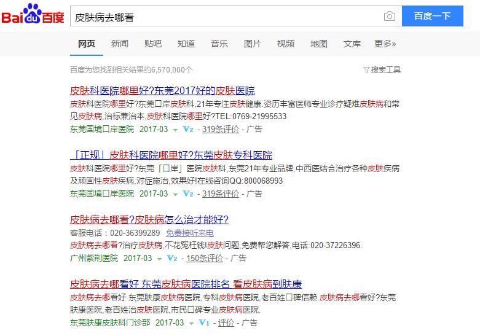
Task: Open the 视频 tab
Action: click(x=286, y=44)
